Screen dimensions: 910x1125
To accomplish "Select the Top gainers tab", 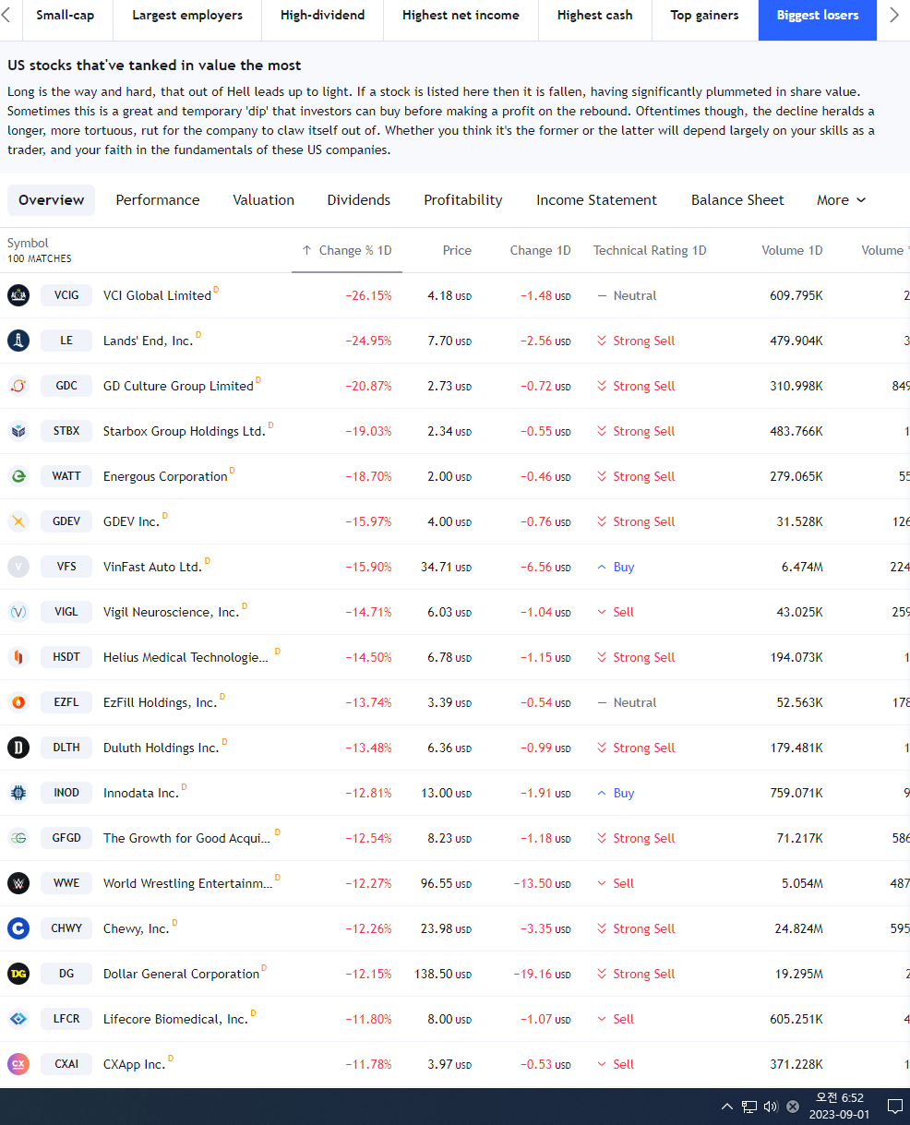I will [x=705, y=16].
